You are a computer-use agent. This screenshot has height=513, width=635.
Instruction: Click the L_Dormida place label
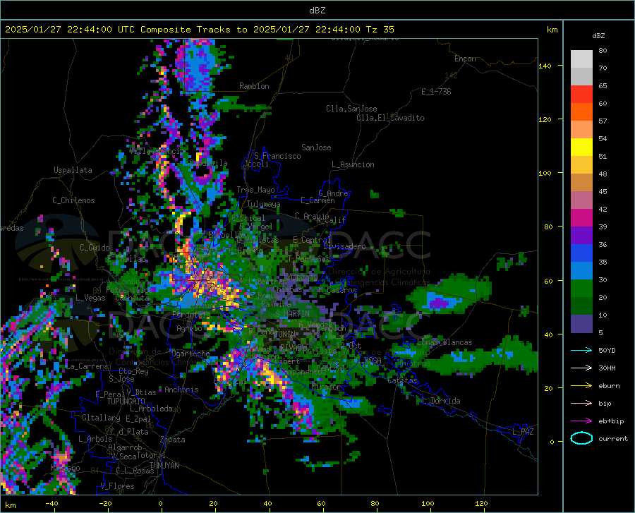click(440, 401)
